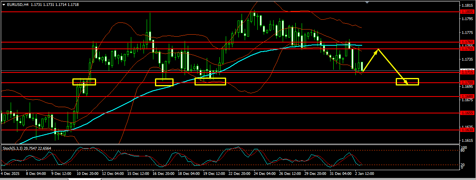
Task: Select the red 1.1750 price level label
Action: pyautogui.click(x=467, y=49)
